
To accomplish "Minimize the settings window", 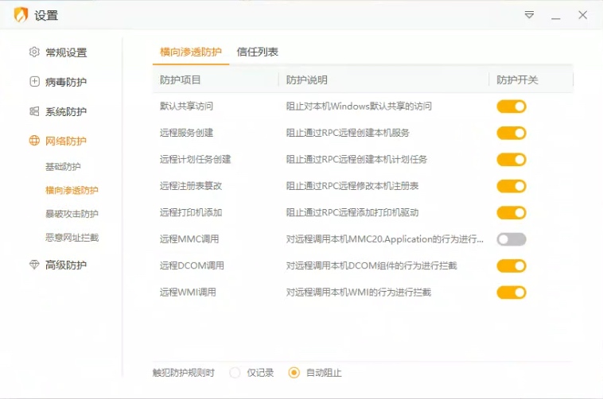I will tap(556, 18).
